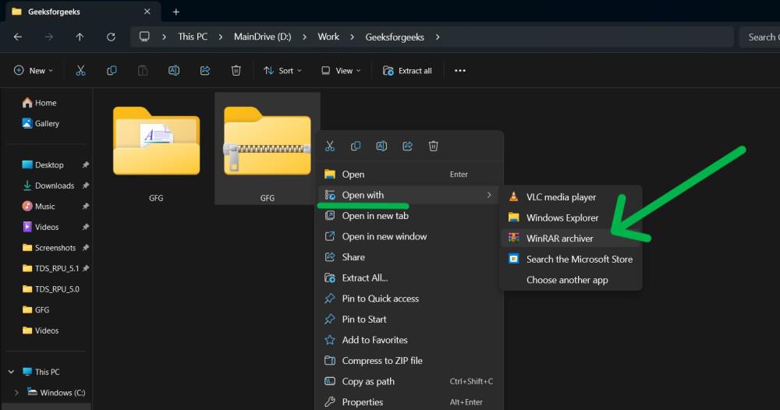
Task: Refresh the current folder
Action: pos(111,37)
